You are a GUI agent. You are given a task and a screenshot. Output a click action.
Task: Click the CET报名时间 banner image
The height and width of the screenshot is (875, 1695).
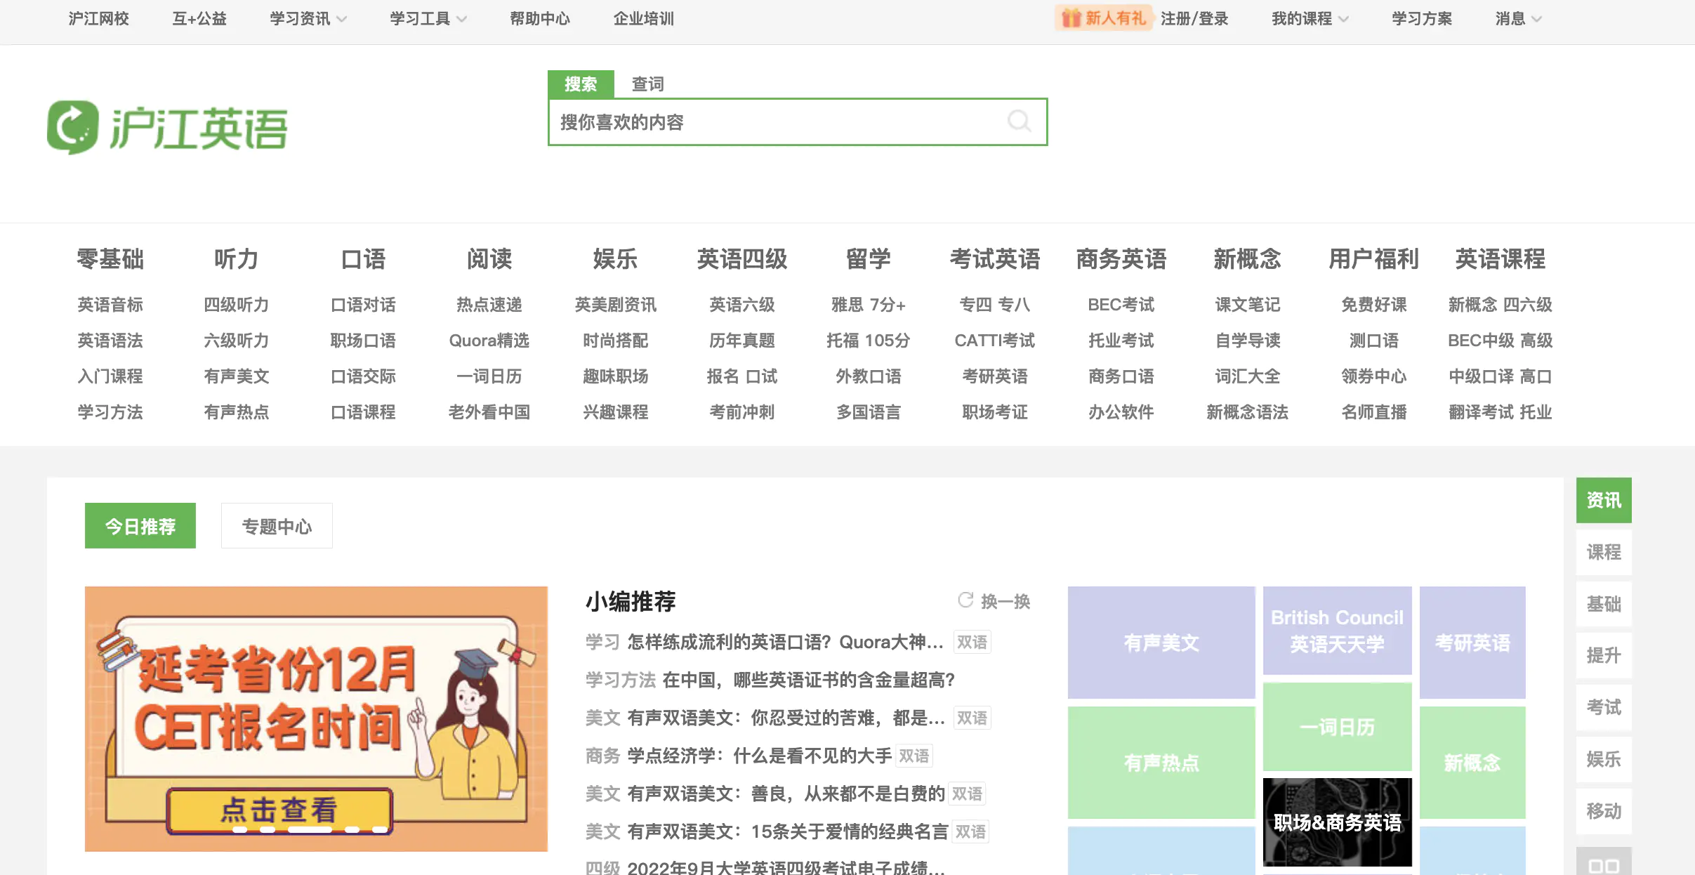pyautogui.click(x=316, y=719)
